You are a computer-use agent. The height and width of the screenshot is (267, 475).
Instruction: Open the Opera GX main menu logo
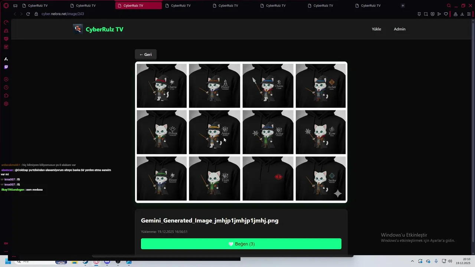[6, 6]
